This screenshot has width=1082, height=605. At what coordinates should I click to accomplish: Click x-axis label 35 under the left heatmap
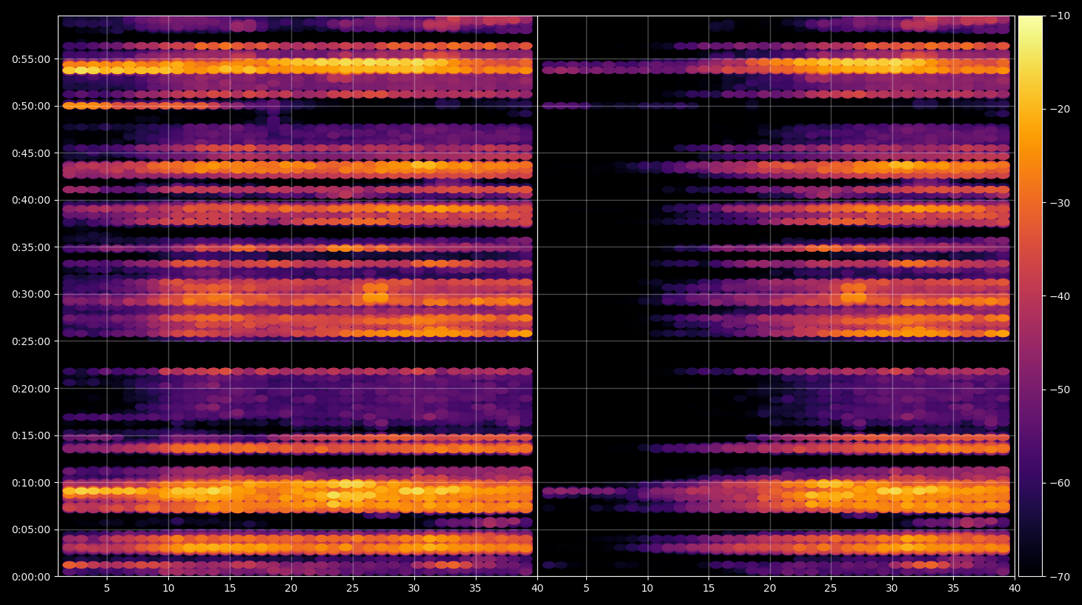[x=475, y=589]
